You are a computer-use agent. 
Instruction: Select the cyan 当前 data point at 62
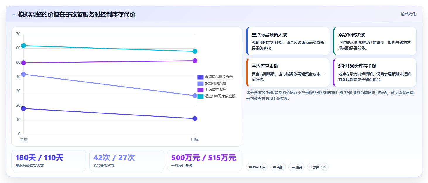(24, 46)
